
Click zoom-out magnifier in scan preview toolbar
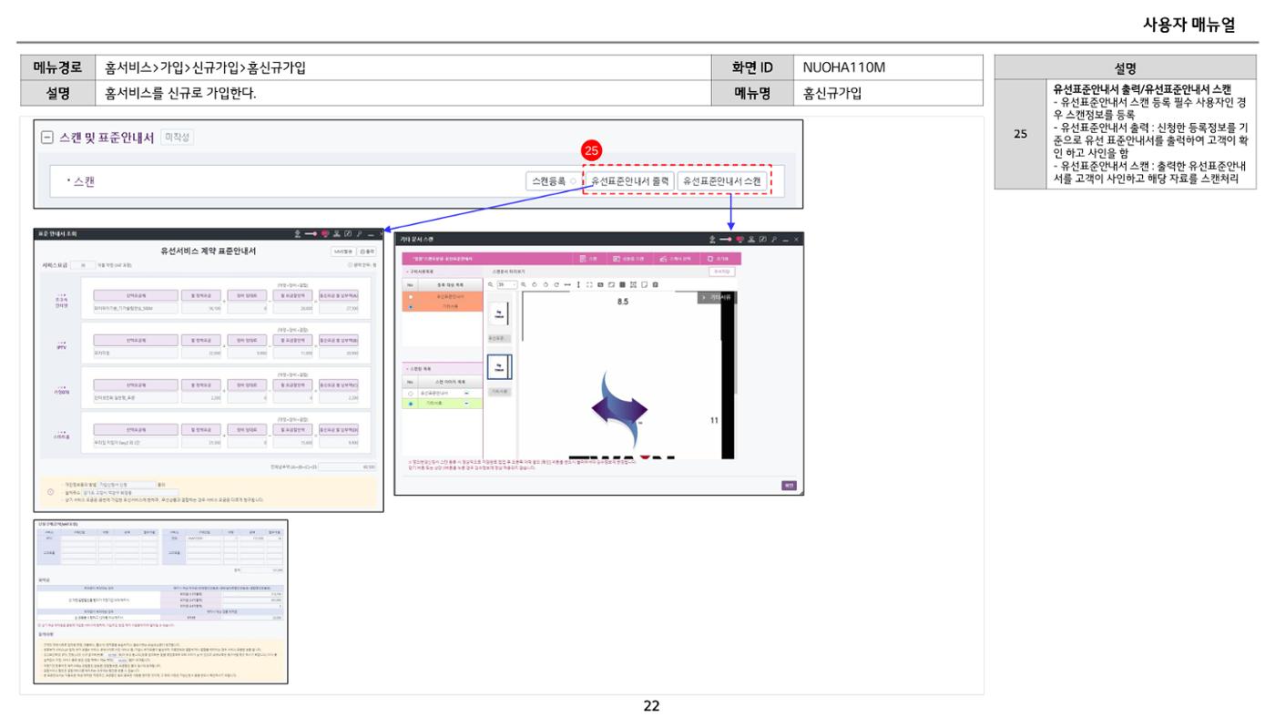coord(490,284)
